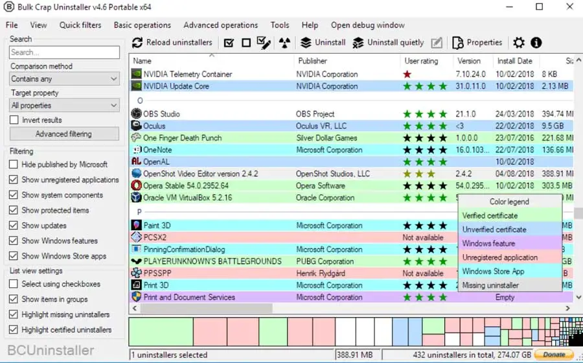Toggle Hide published by Microsoft
583x363 pixels.
pyautogui.click(x=14, y=164)
